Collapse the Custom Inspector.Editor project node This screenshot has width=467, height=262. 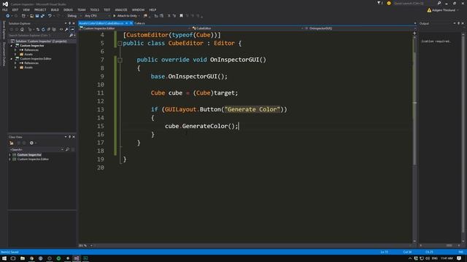click(12, 59)
